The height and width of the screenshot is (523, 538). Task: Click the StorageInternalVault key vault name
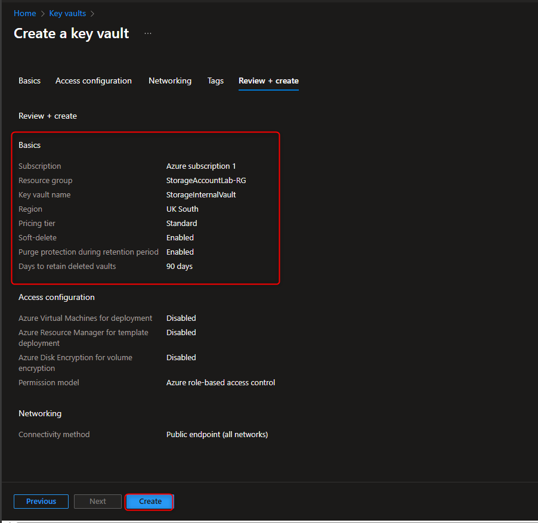click(x=201, y=194)
